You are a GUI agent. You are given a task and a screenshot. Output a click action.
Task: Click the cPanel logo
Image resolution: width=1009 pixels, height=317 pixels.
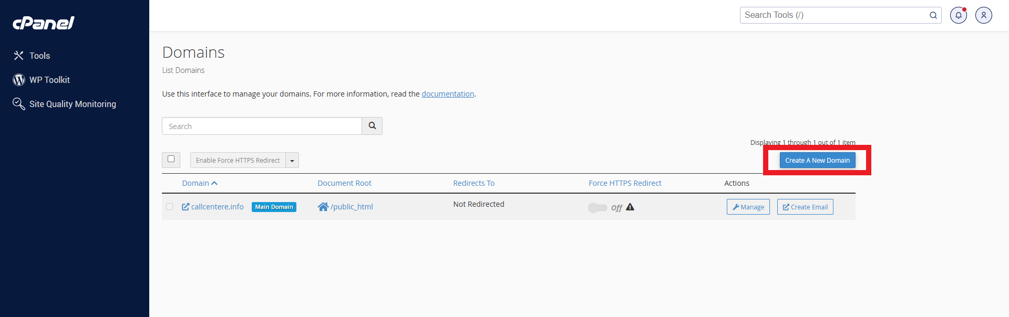(44, 23)
